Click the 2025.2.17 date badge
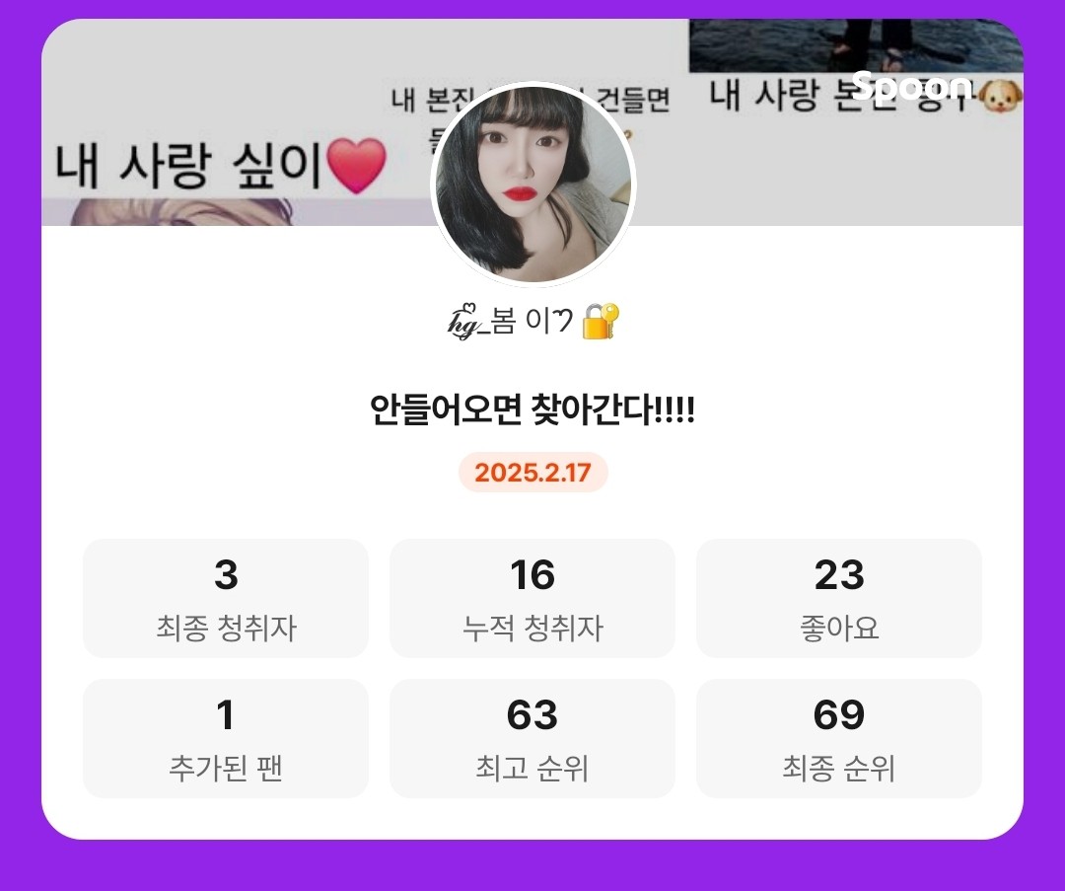 click(533, 473)
